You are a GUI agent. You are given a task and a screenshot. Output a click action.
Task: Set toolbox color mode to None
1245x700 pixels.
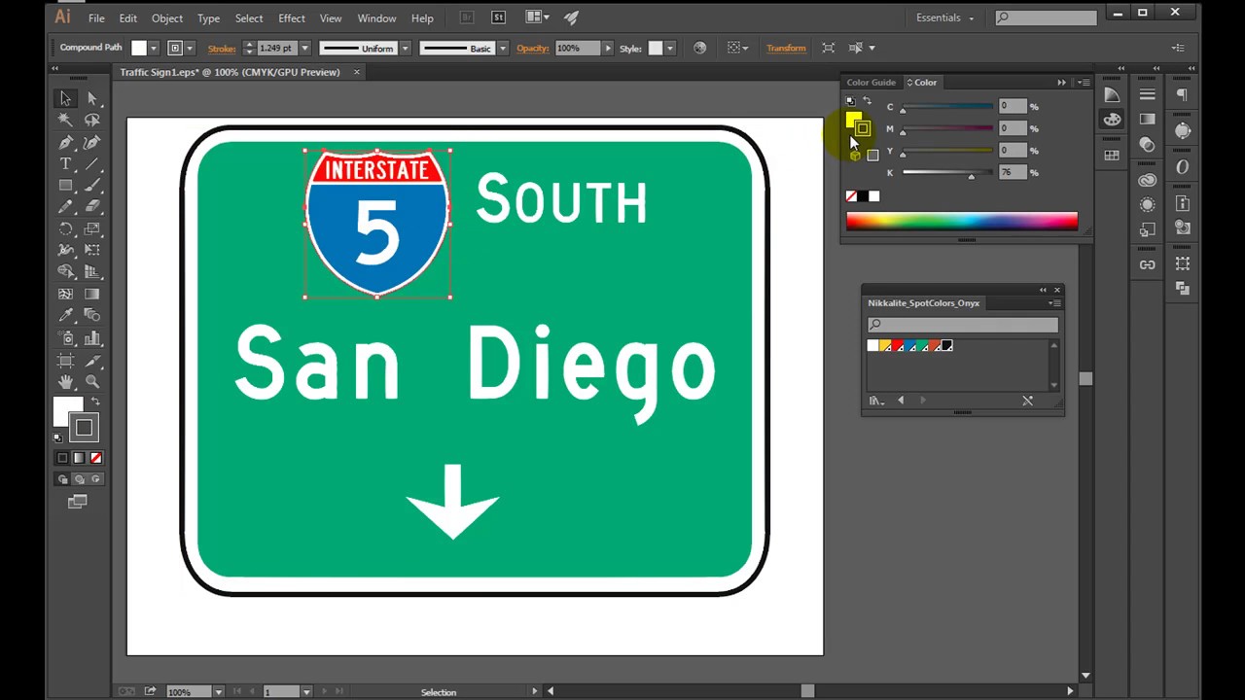point(95,458)
